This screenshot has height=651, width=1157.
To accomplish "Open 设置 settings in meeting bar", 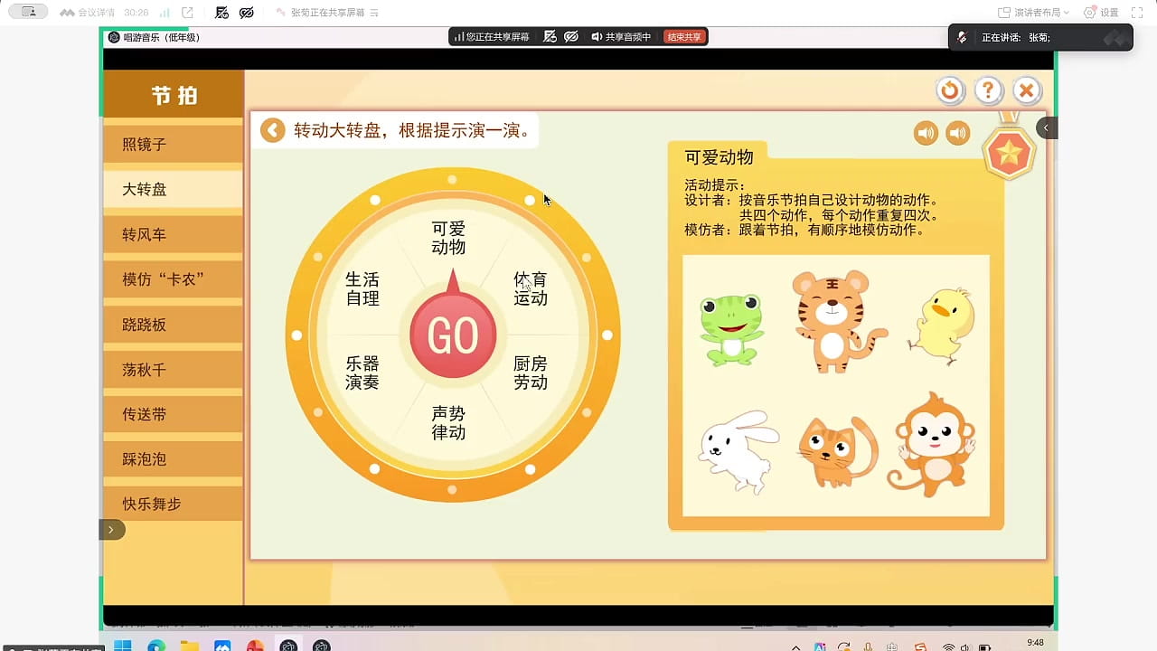I will pyautogui.click(x=1101, y=13).
